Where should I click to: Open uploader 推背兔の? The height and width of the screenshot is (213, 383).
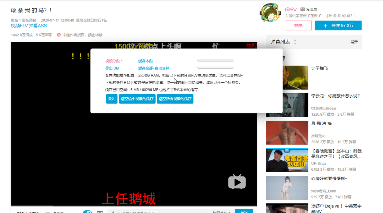pos(318,136)
